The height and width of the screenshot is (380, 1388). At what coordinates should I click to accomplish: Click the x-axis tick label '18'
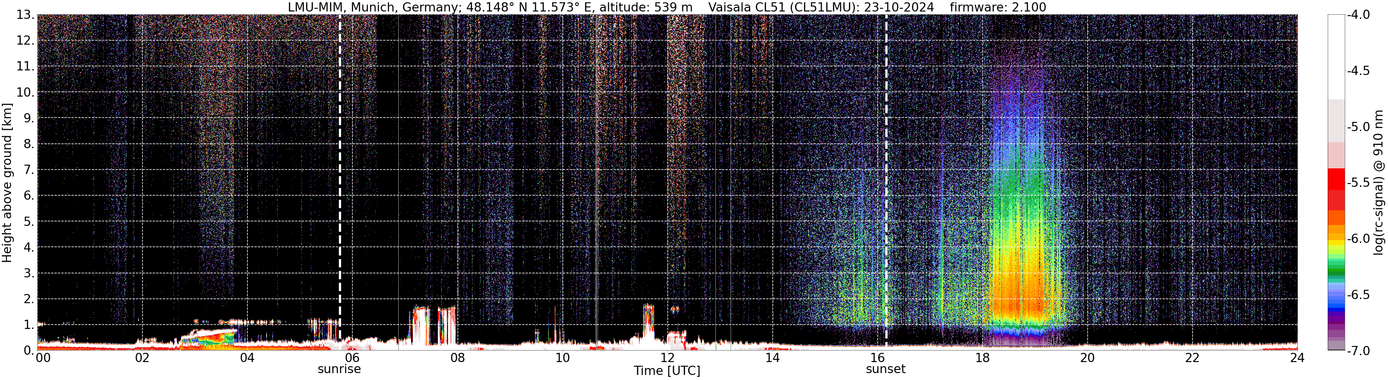[x=982, y=358]
